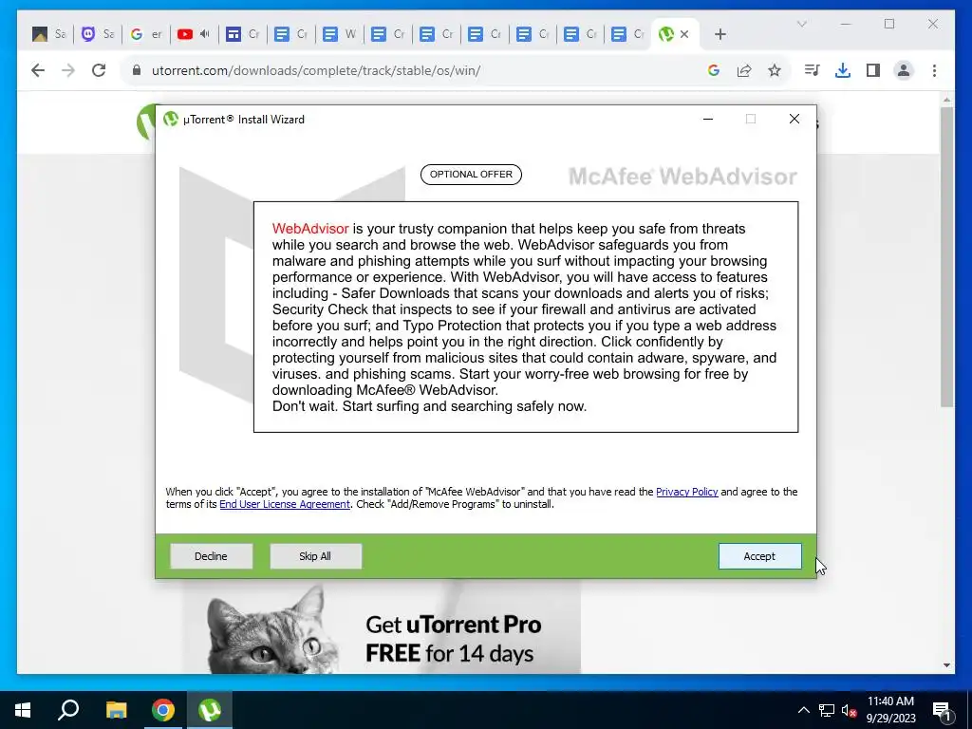Click the uTorrent taskbar icon
972x729 pixels.
pyautogui.click(x=210, y=710)
